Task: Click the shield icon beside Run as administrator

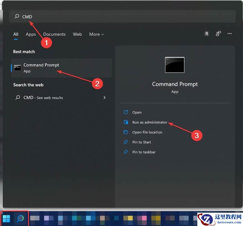Action: (126, 122)
